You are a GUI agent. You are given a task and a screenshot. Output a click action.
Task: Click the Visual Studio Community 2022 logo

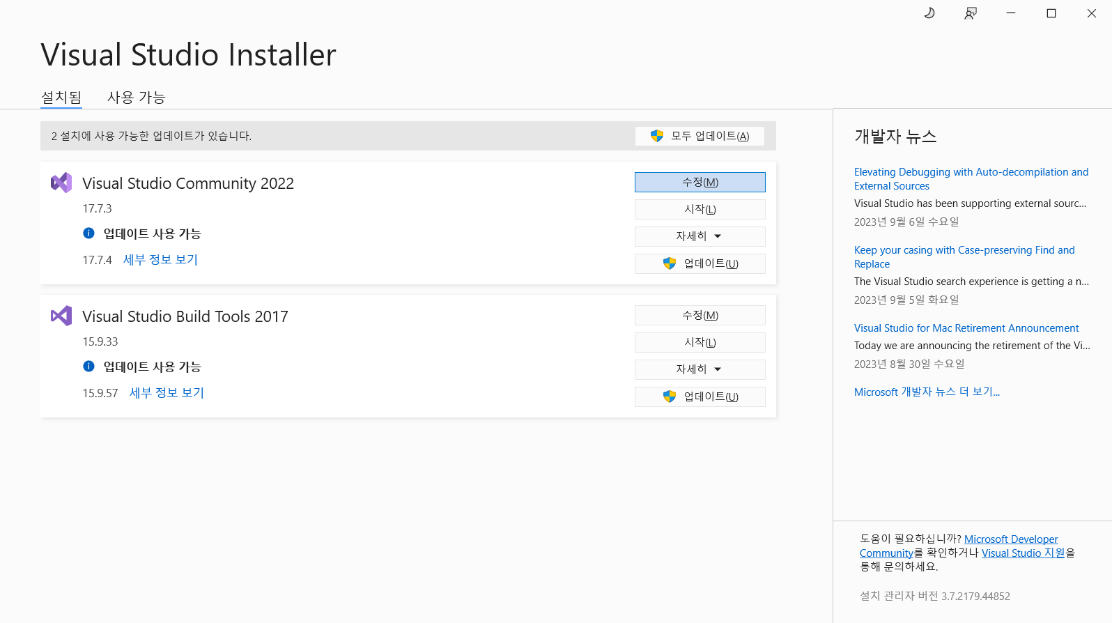coord(61,183)
